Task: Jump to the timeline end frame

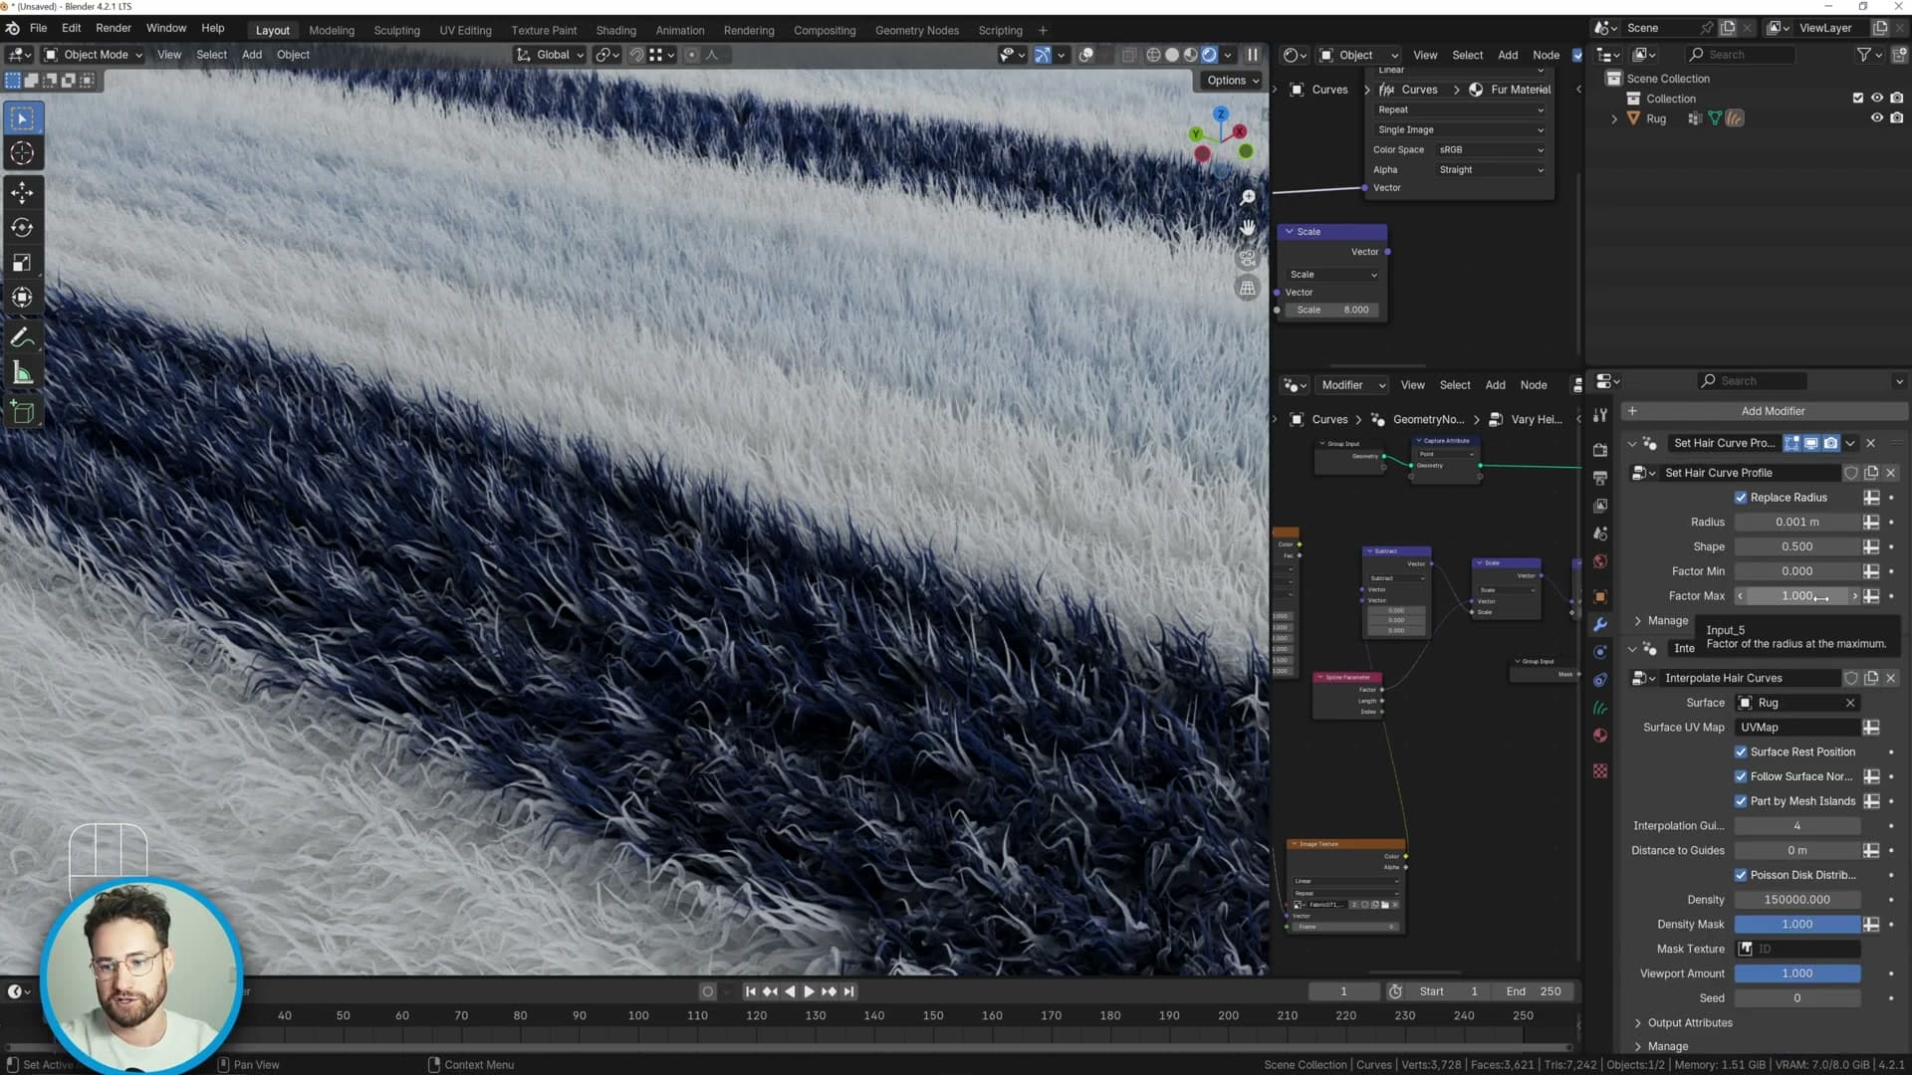Action: [848, 992]
